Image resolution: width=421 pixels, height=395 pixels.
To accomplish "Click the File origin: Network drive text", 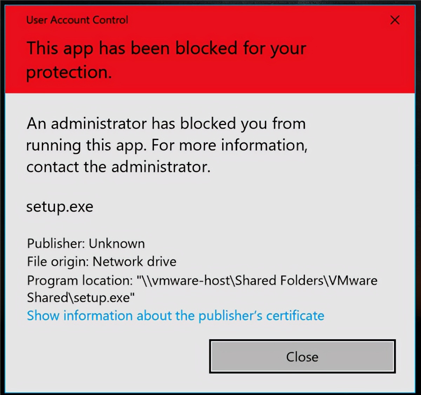I will pyautogui.click(x=101, y=261).
